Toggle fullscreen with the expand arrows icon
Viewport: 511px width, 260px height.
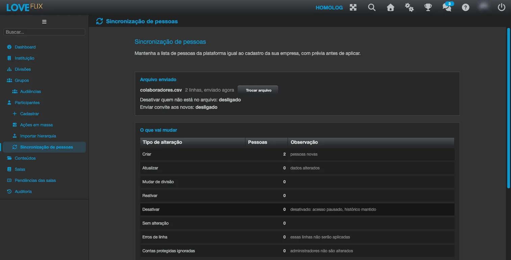(x=353, y=7)
